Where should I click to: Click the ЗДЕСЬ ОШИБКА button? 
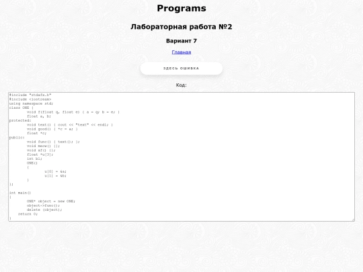(x=182, y=69)
